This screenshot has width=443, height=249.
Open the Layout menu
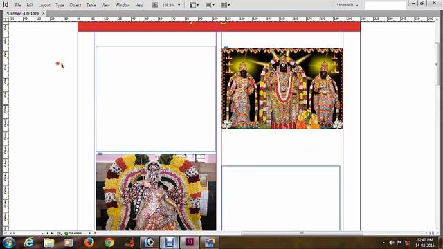[44, 5]
